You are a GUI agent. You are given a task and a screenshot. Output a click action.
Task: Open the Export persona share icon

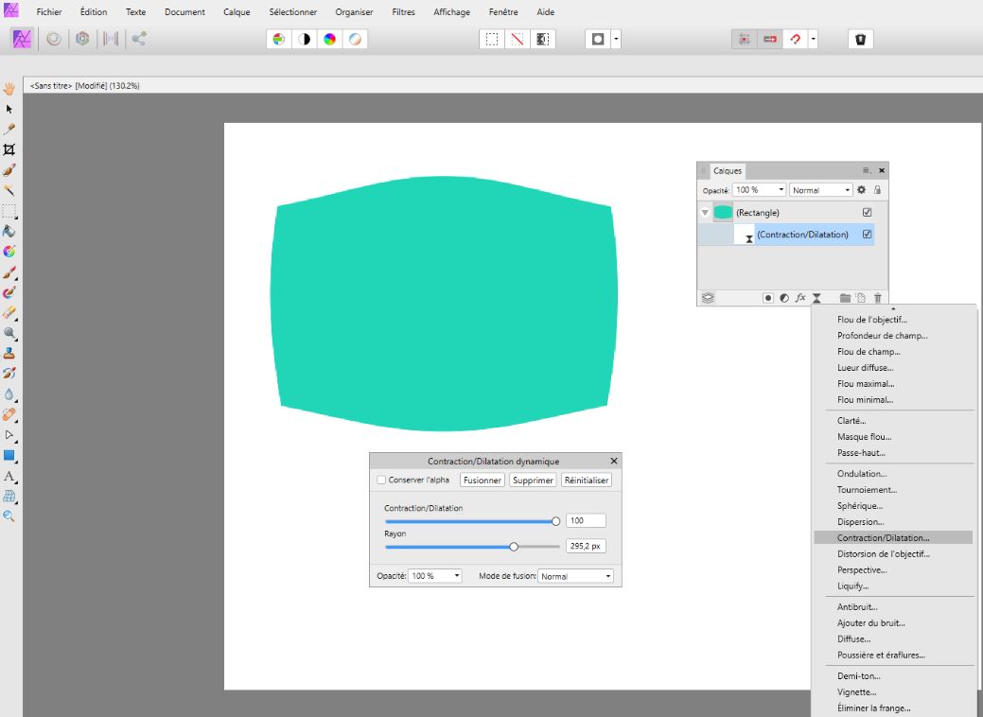(138, 39)
